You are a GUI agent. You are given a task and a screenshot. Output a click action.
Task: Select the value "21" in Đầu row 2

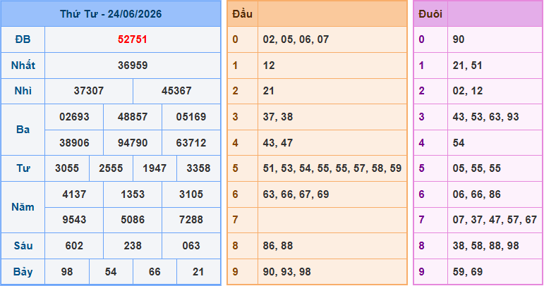coord(269,91)
